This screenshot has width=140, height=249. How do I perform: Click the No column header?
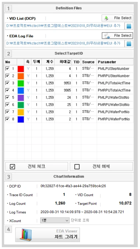tap(10, 62)
